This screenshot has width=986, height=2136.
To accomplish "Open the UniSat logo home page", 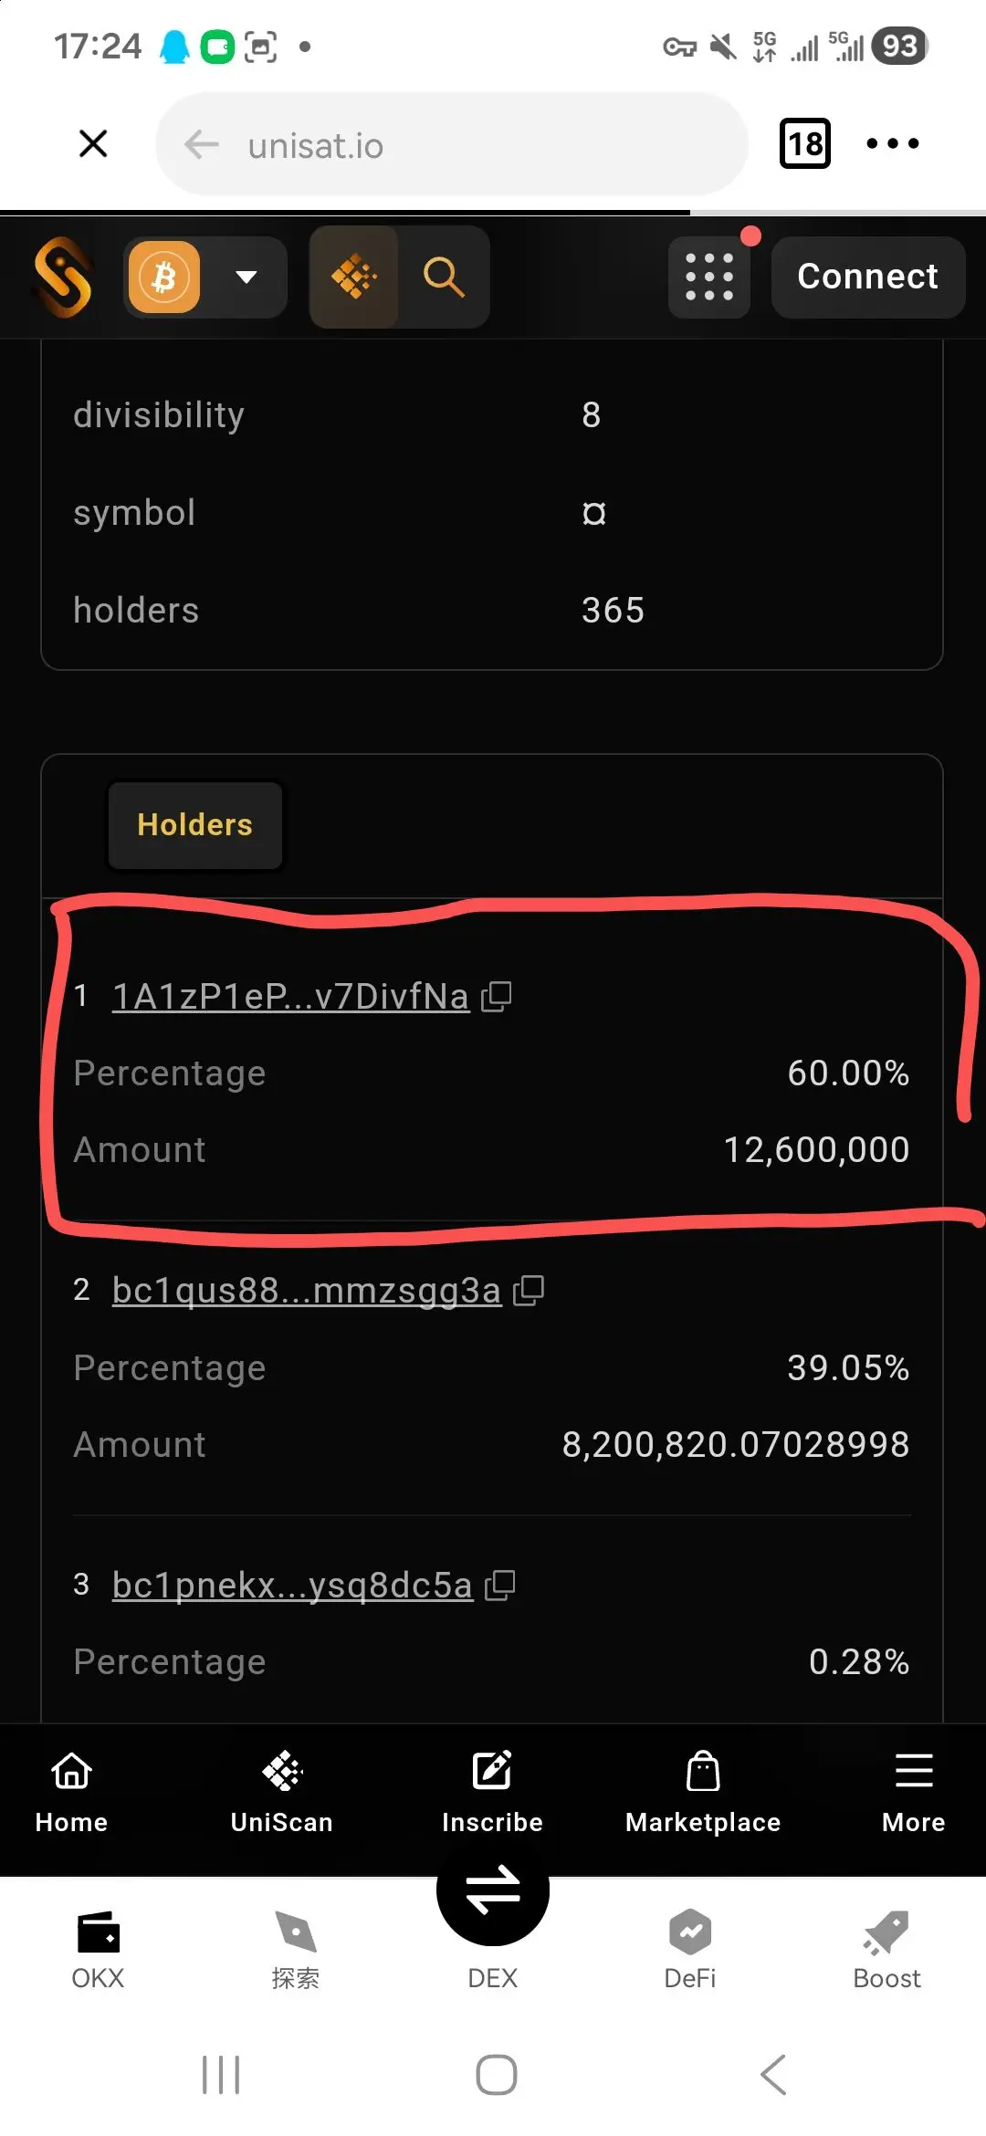I will pyautogui.click(x=63, y=277).
